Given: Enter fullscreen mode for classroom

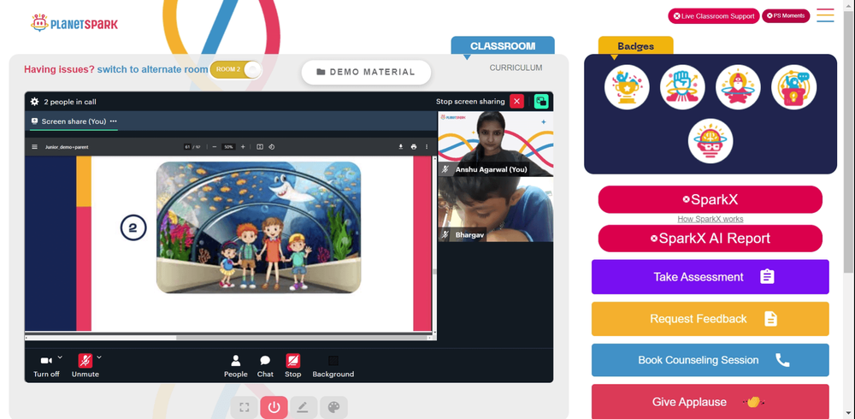Looking at the screenshot, I should [x=245, y=407].
